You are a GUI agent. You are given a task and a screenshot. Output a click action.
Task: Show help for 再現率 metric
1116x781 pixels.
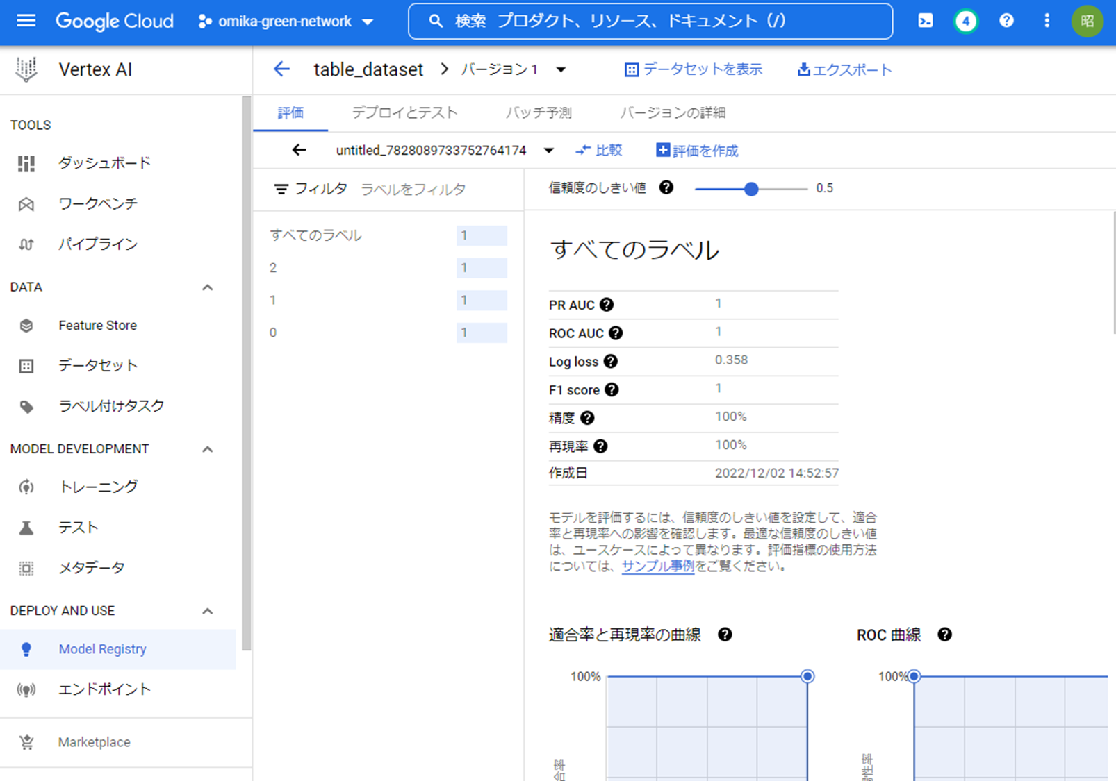(600, 446)
